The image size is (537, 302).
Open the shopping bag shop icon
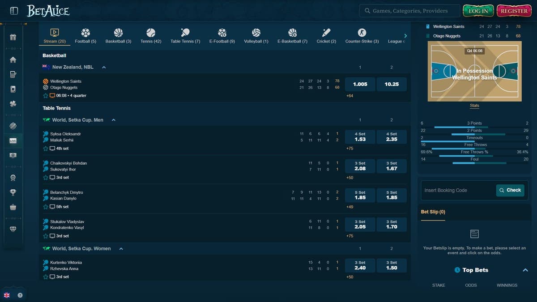13,207
